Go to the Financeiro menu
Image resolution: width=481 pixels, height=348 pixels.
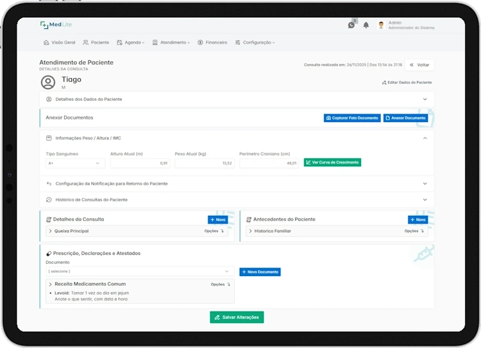212,42
